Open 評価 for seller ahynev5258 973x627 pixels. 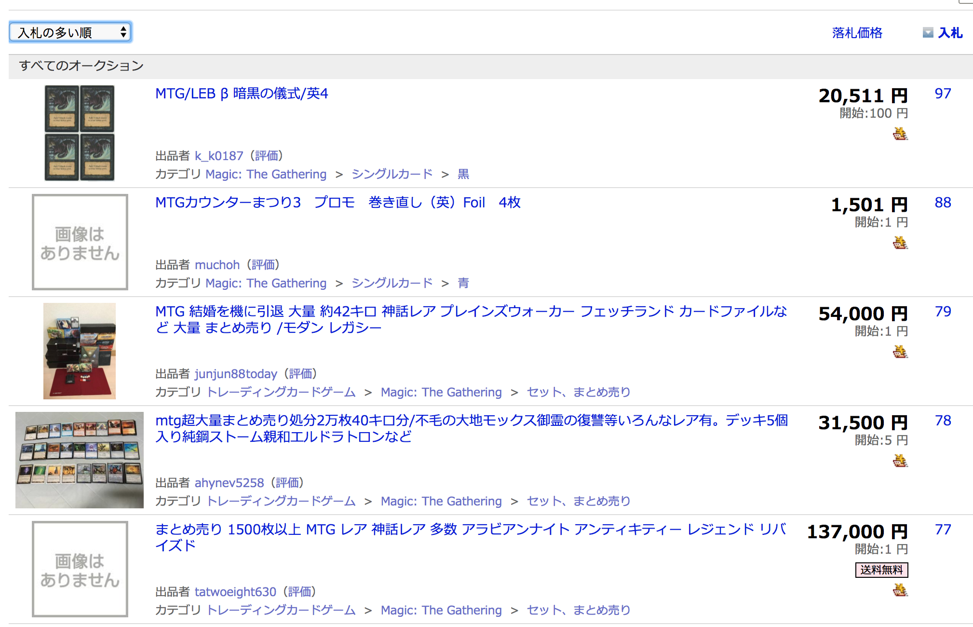pyautogui.click(x=288, y=483)
